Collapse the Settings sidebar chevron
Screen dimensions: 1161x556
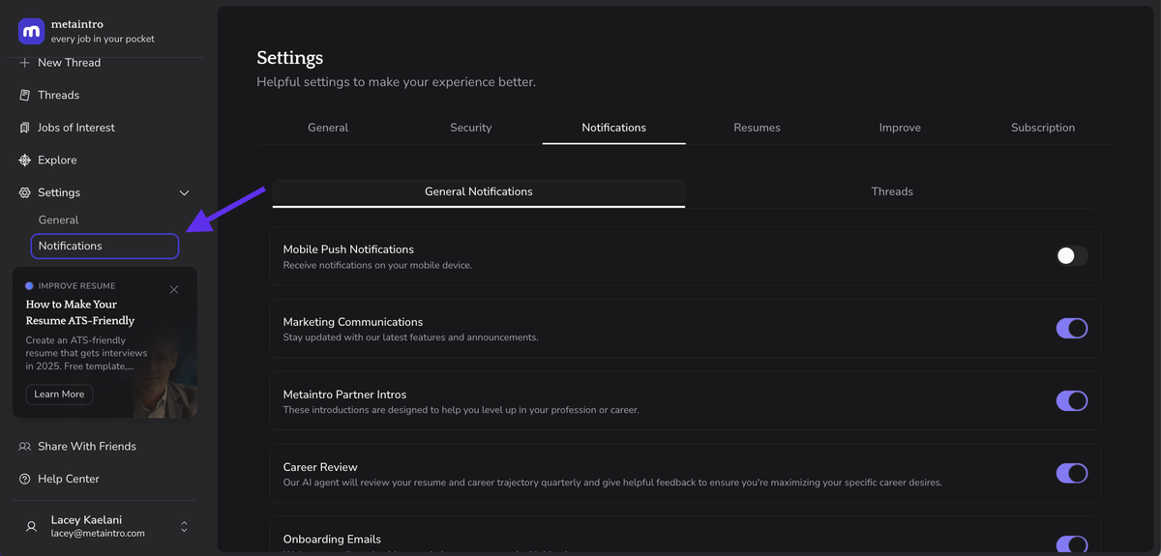click(184, 193)
